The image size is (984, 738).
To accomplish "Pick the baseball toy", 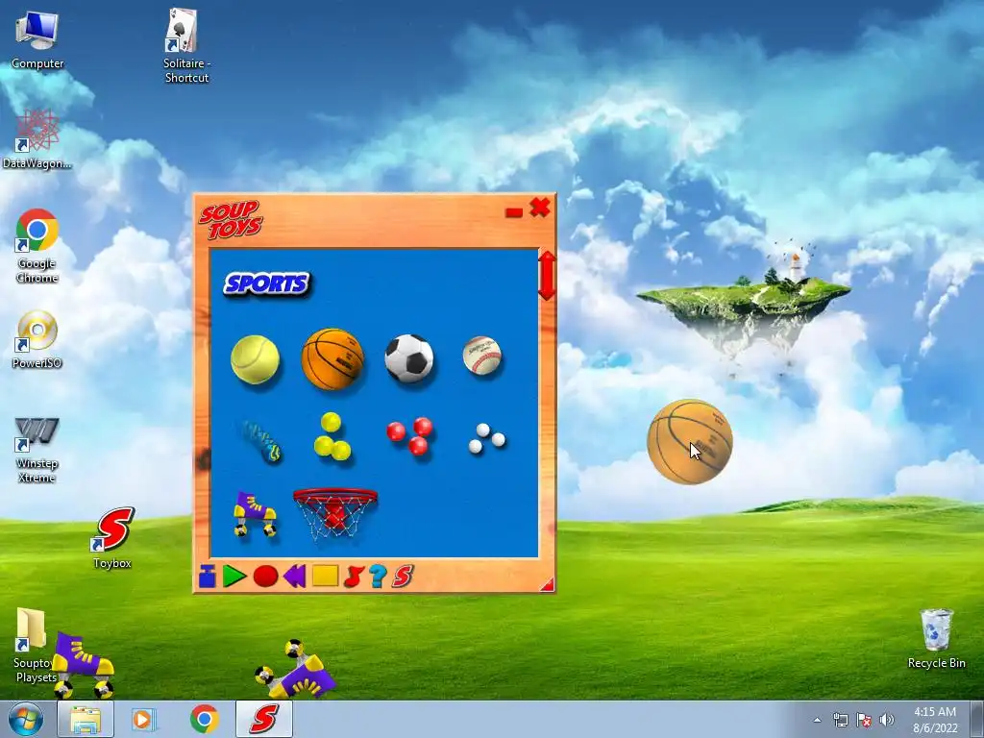I will click(x=482, y=356).
